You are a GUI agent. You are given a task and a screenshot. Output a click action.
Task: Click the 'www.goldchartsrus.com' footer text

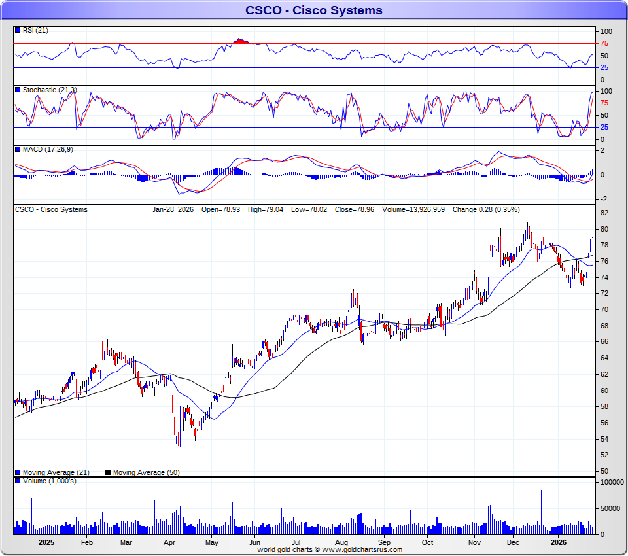362,550
